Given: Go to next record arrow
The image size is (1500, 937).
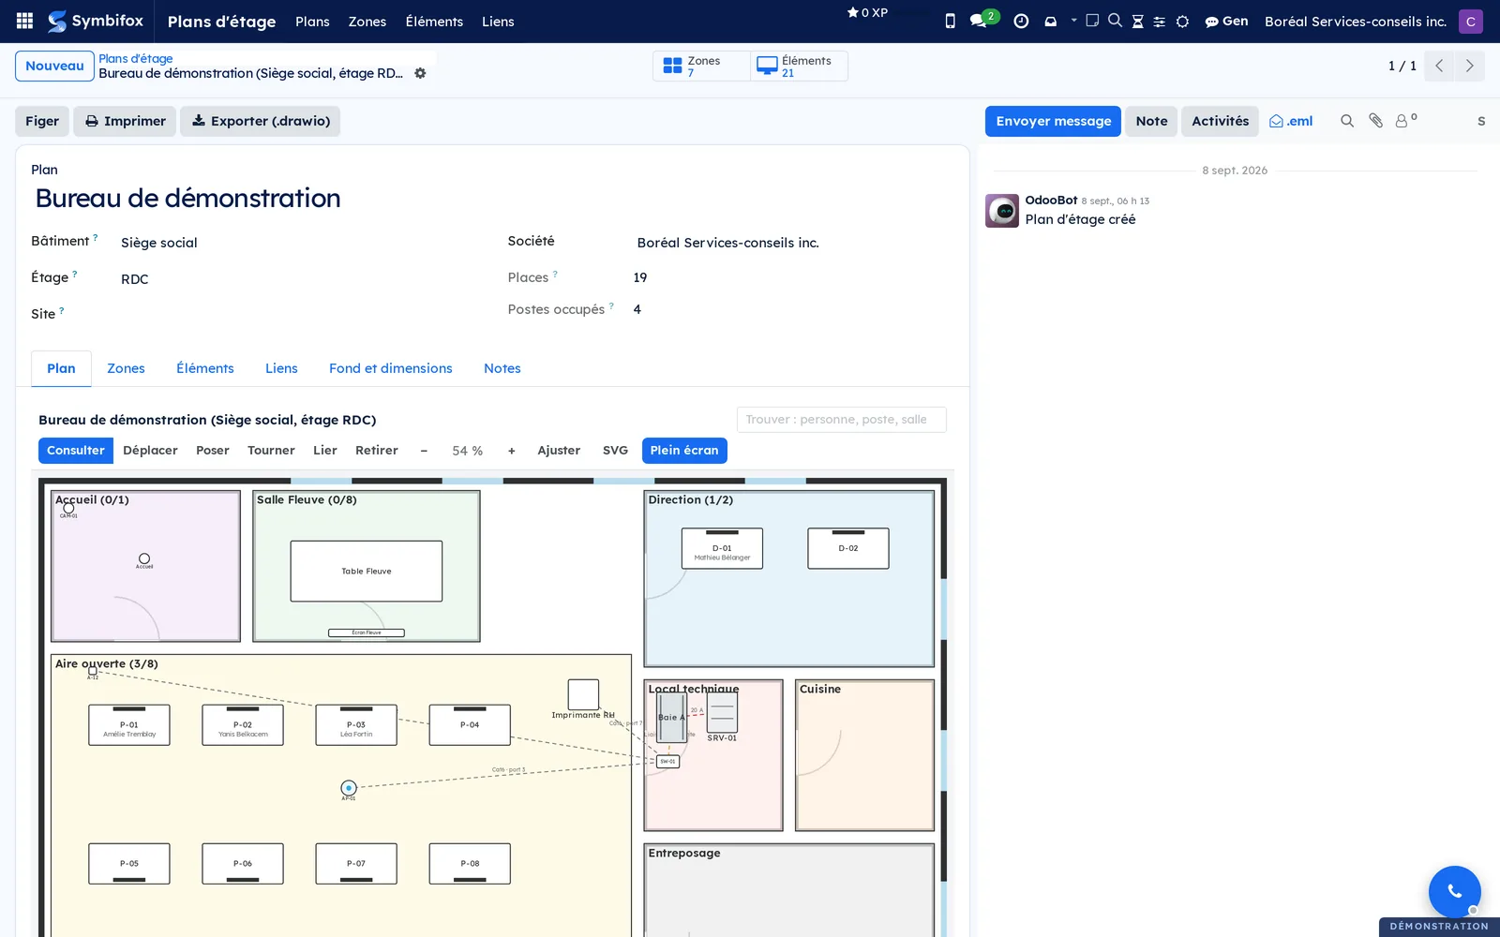Looking at the screenshot, I should pos(1469,66).
